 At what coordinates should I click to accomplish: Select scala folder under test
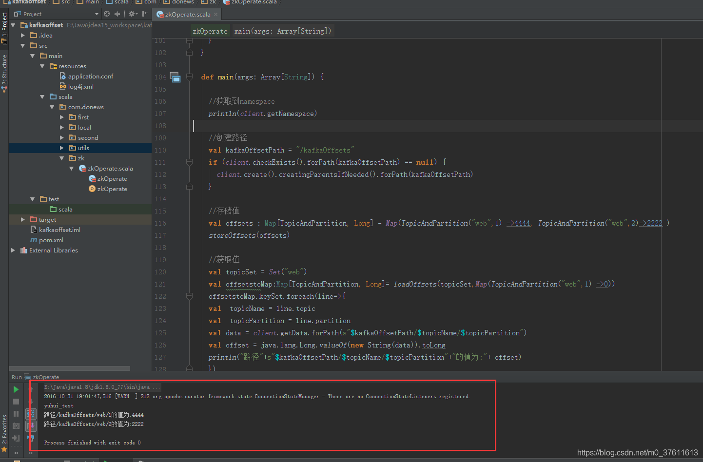[x=61, y=209]
